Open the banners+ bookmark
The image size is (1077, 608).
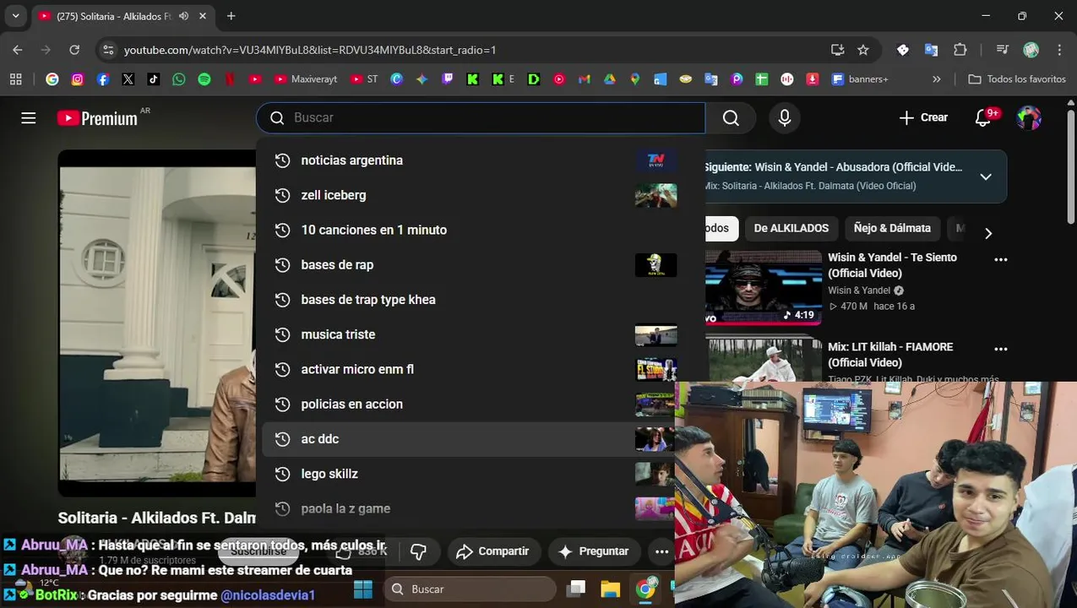(x=860, y=79)
